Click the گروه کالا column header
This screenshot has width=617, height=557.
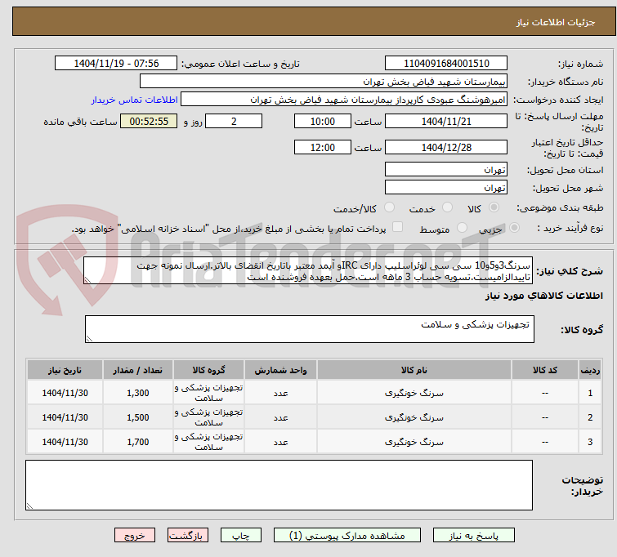[x=208, y=370]
